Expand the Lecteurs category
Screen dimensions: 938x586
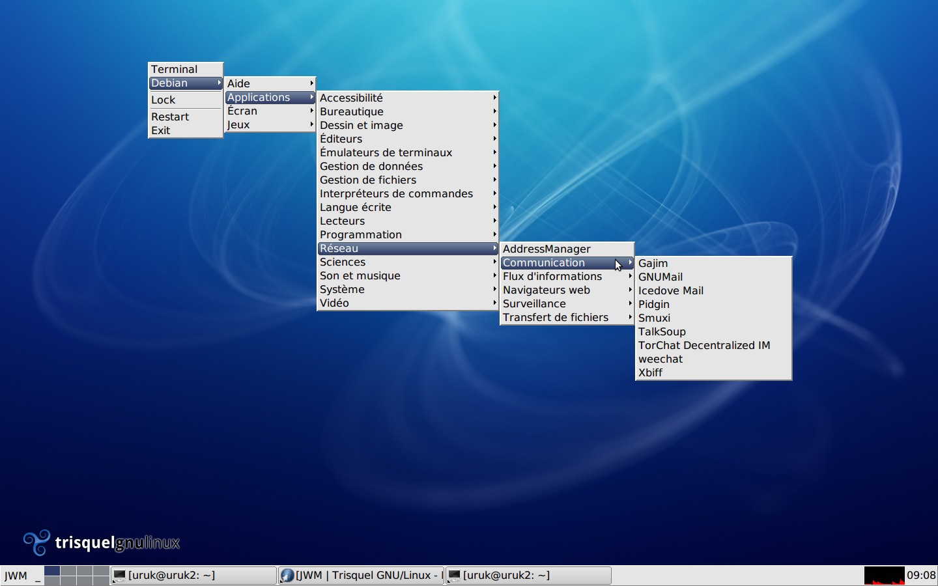408,221
